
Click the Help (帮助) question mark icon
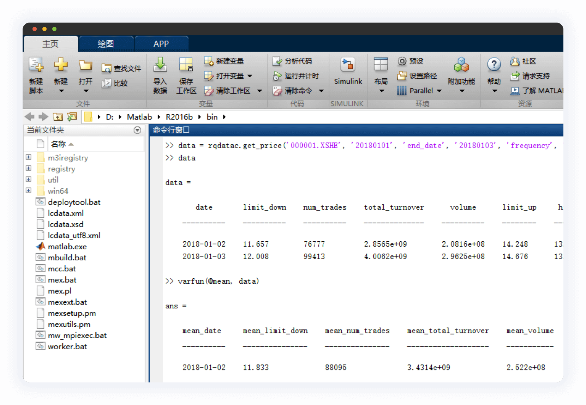point(494,65)
